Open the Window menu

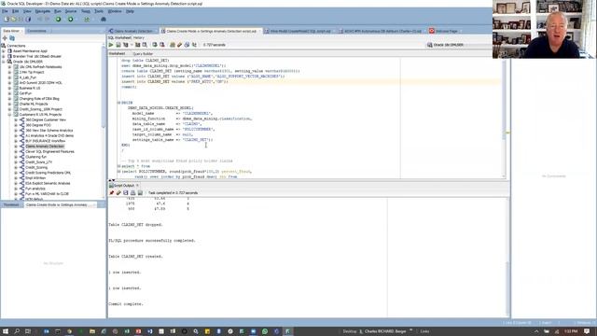tap(115, 11)
